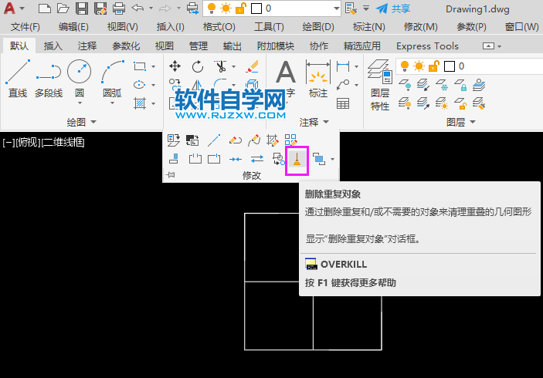
Task: Choose the Move tool with four arrows
Action: [x=175, y=66]
